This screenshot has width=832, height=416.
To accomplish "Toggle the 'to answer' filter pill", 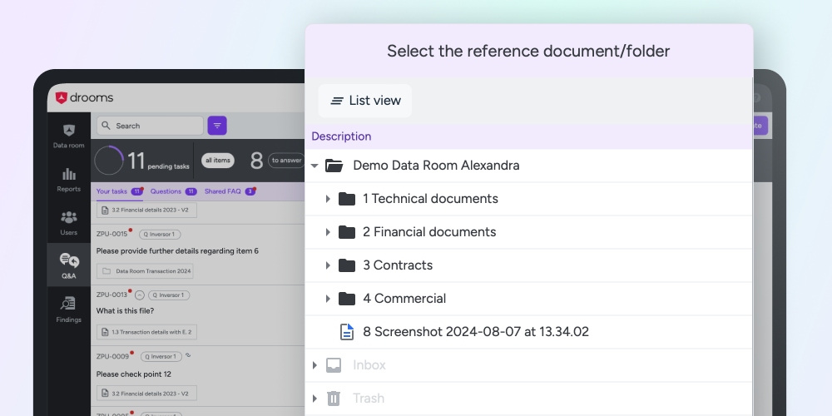I will click(286, 161).
